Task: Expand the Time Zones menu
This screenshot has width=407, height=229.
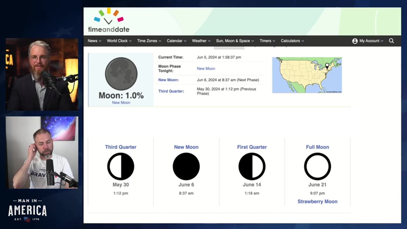Action: pos(149,41)
